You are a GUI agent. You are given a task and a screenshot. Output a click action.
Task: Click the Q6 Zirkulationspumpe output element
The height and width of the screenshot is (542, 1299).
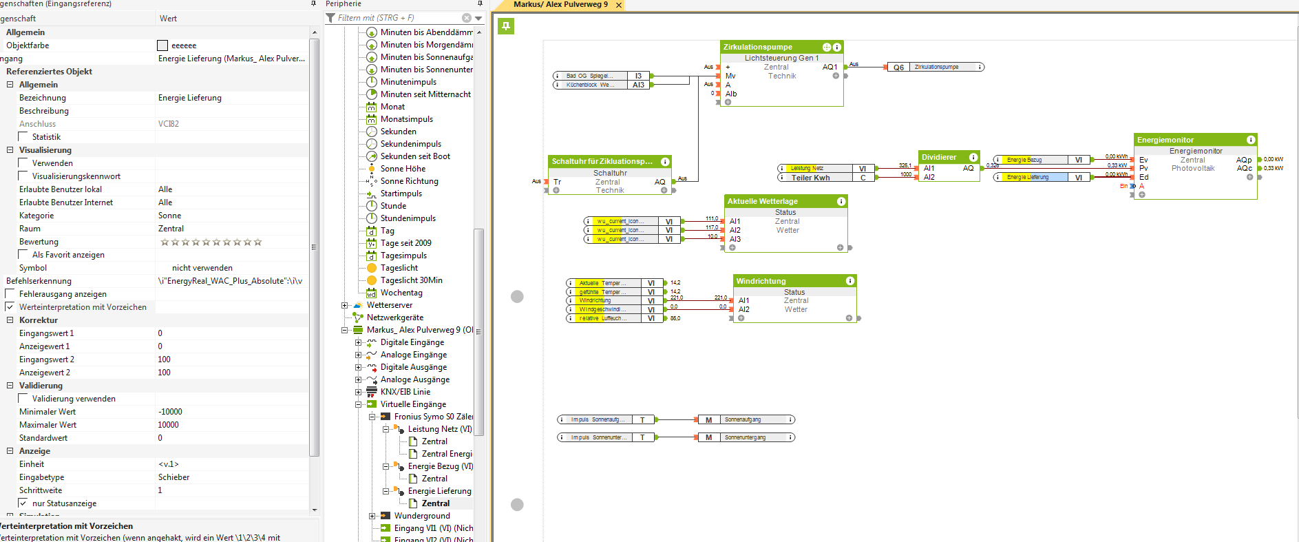(936, 67)
